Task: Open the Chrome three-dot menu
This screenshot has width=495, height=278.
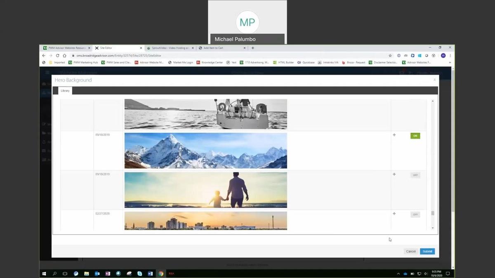Action: tap(450, 55)
